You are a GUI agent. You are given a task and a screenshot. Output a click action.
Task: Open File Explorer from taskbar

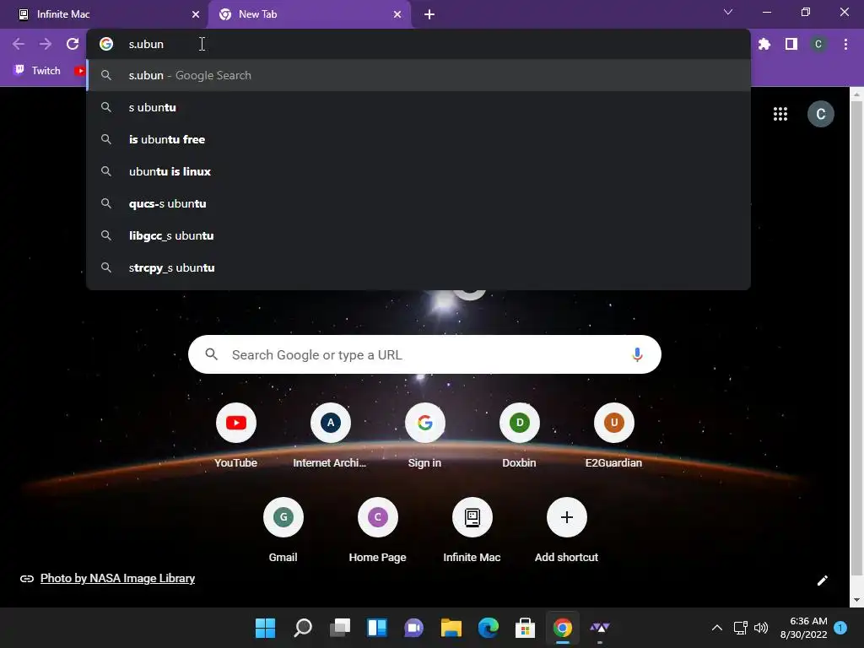click(451, 628)
